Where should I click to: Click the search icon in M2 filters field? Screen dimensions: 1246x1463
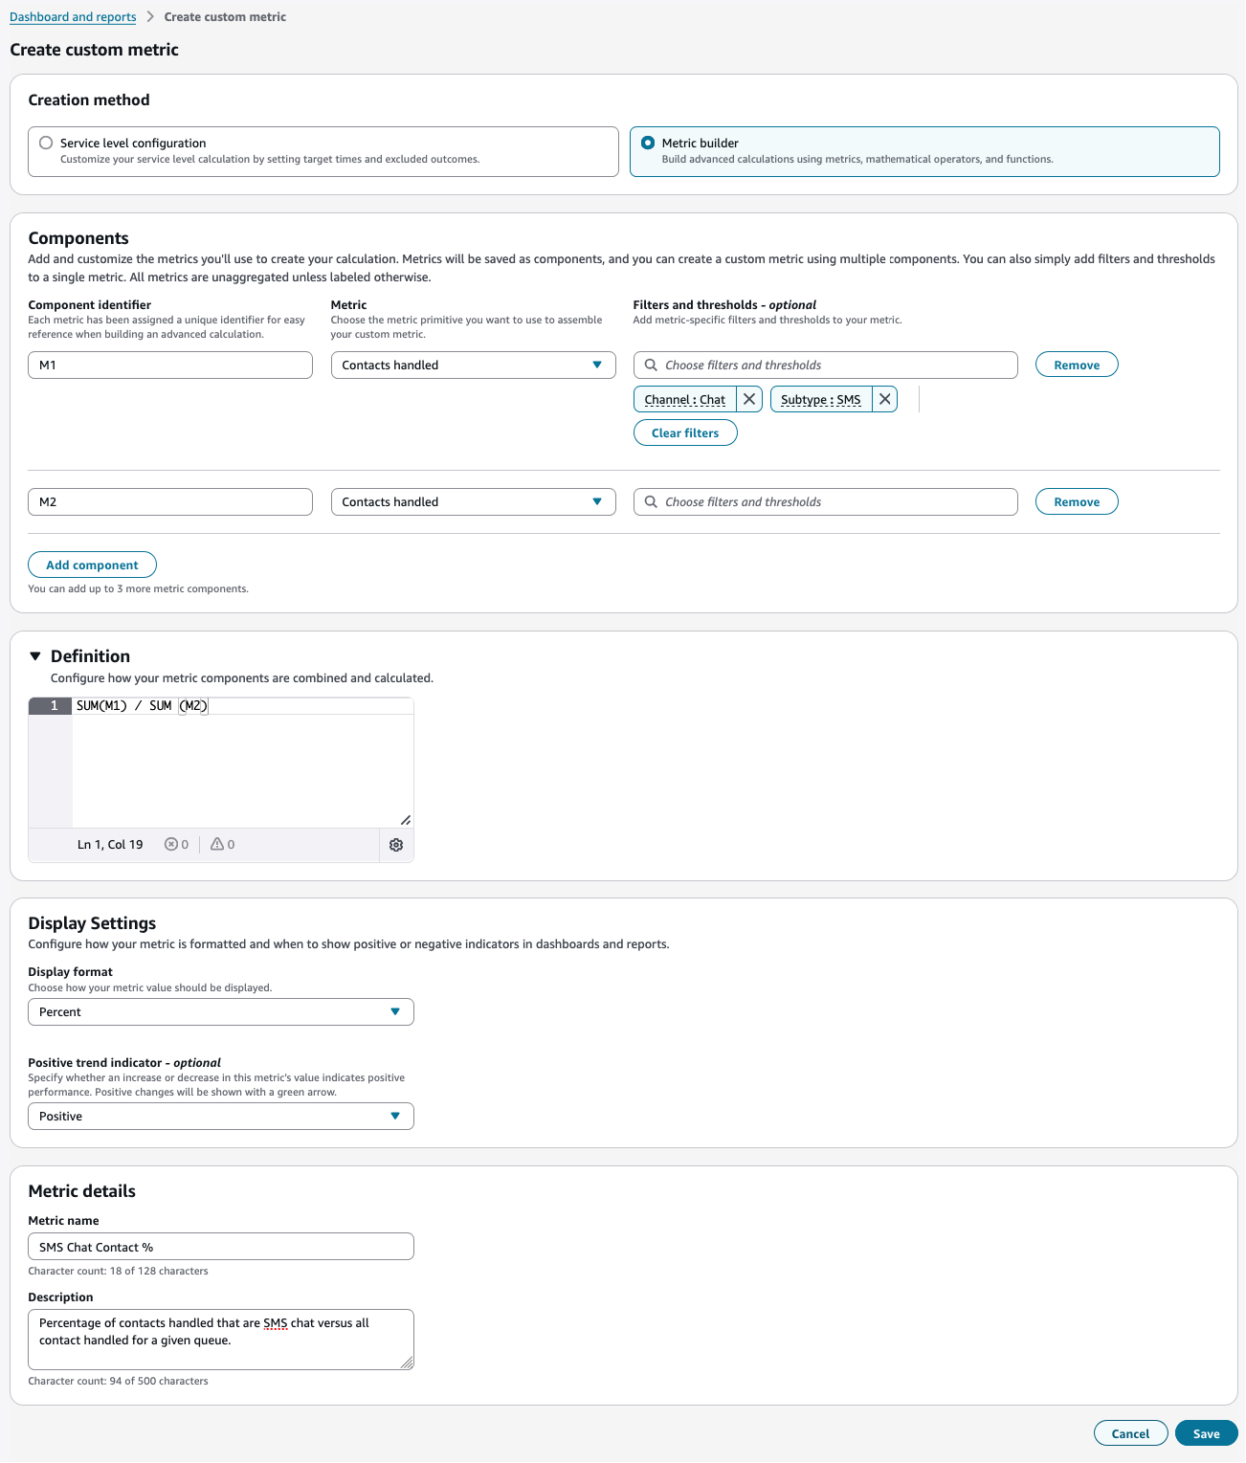(x=651, y=501)
